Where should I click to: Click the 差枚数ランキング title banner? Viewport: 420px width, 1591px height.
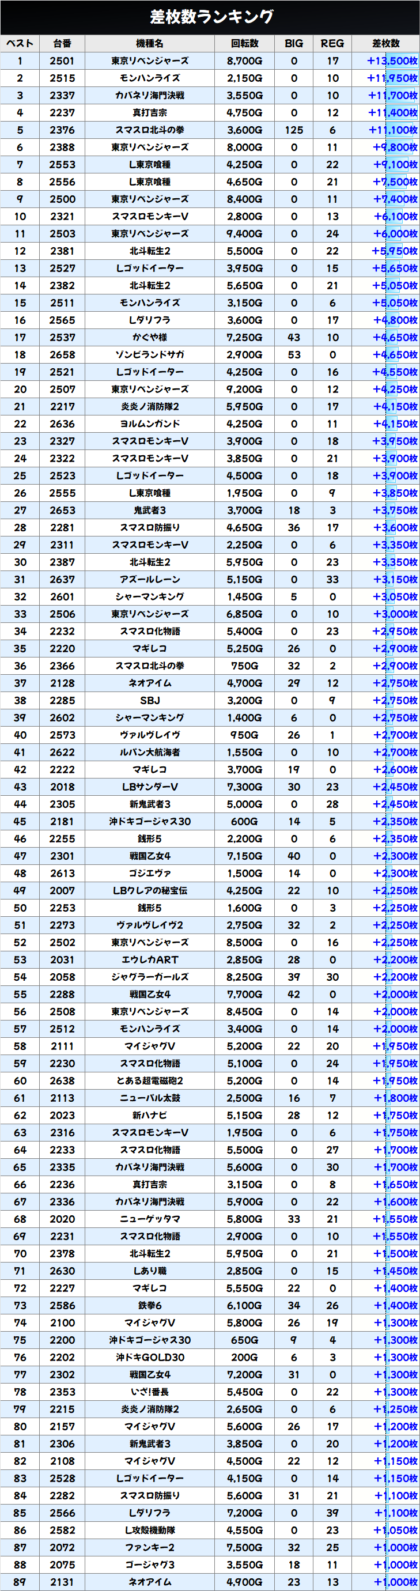210,17
